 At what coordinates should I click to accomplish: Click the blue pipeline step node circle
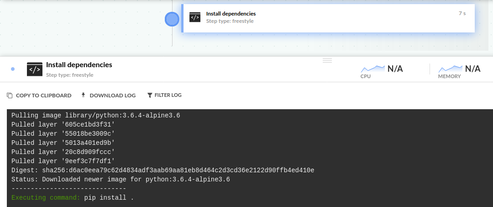[172, 19]
